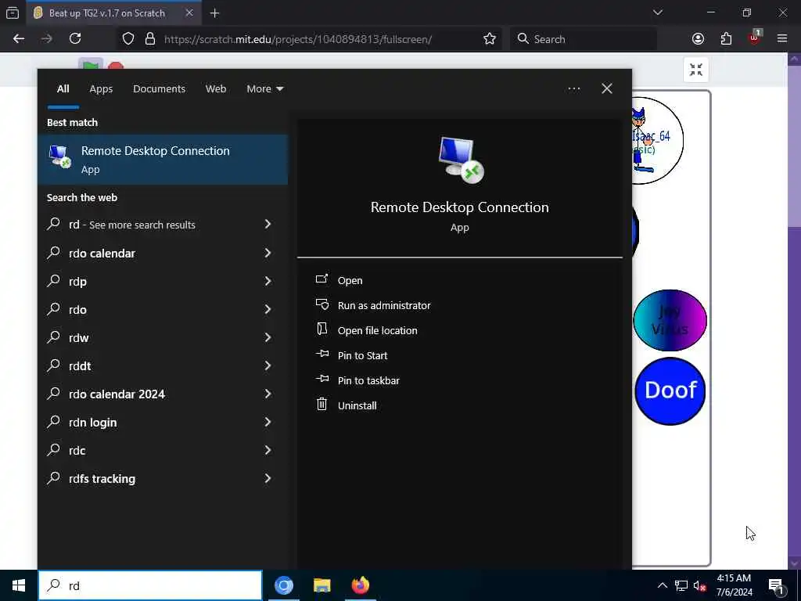Open the Firefox list all tabs dropdown
The image size is (801, 601).
658,13
